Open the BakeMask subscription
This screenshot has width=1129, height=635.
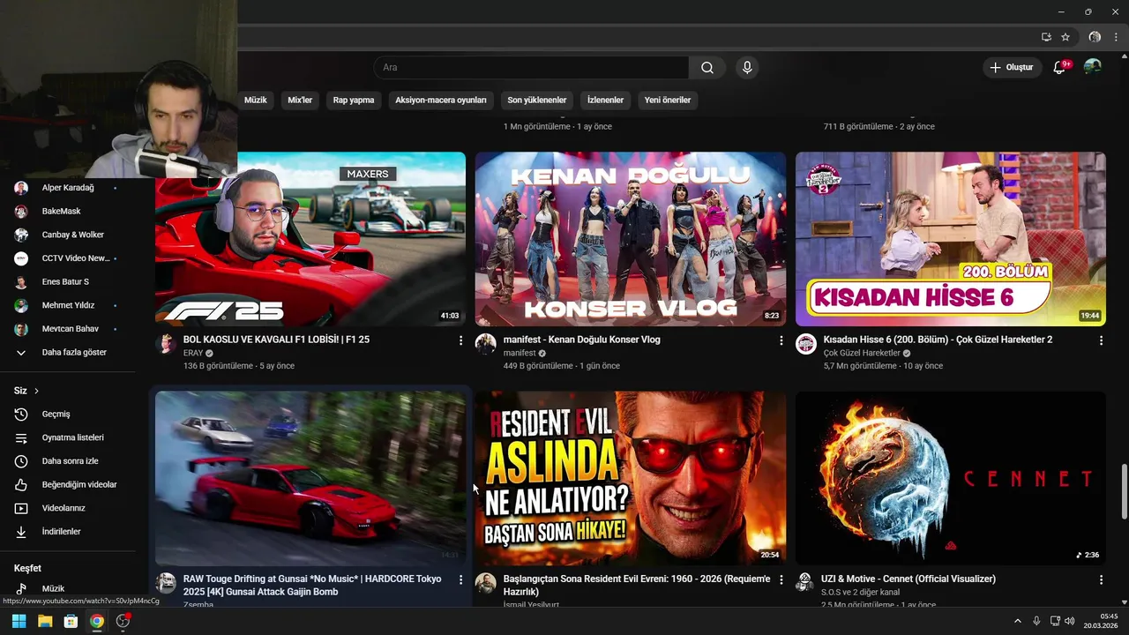coord(69,212)
